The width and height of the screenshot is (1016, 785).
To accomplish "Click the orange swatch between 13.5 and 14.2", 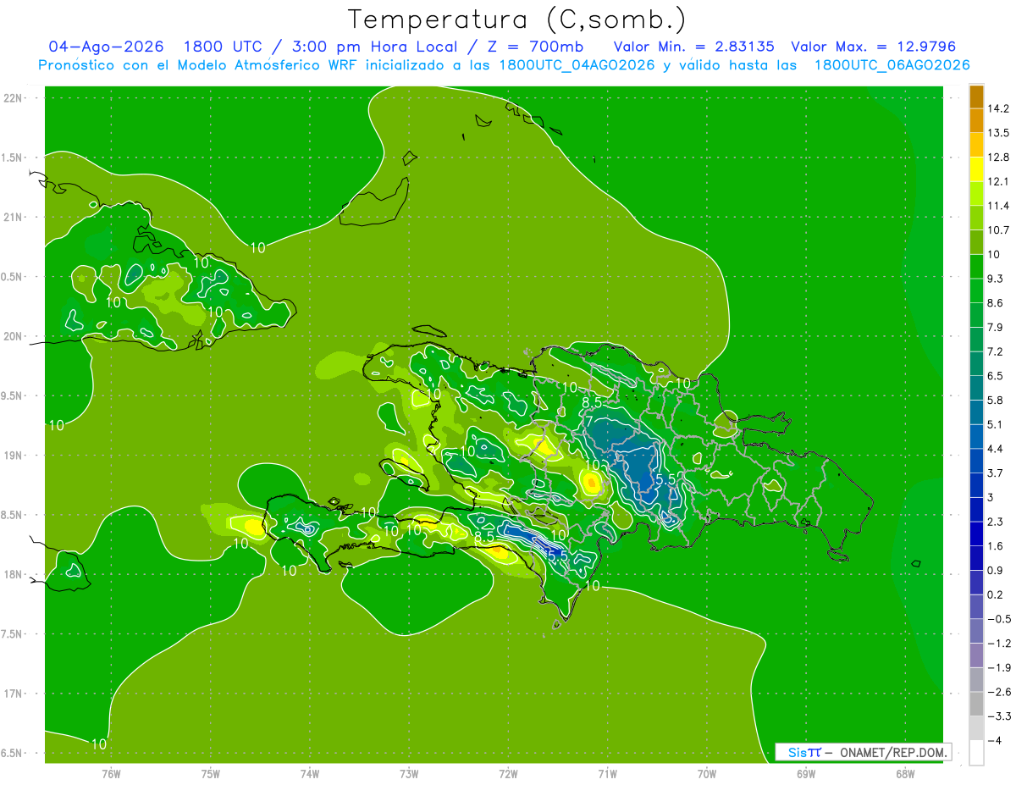I will click(976, 121).
